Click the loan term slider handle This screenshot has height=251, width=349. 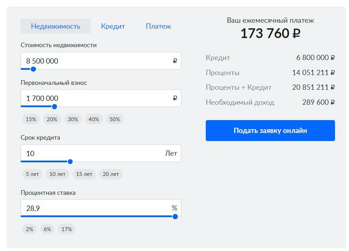coord(70,162)
